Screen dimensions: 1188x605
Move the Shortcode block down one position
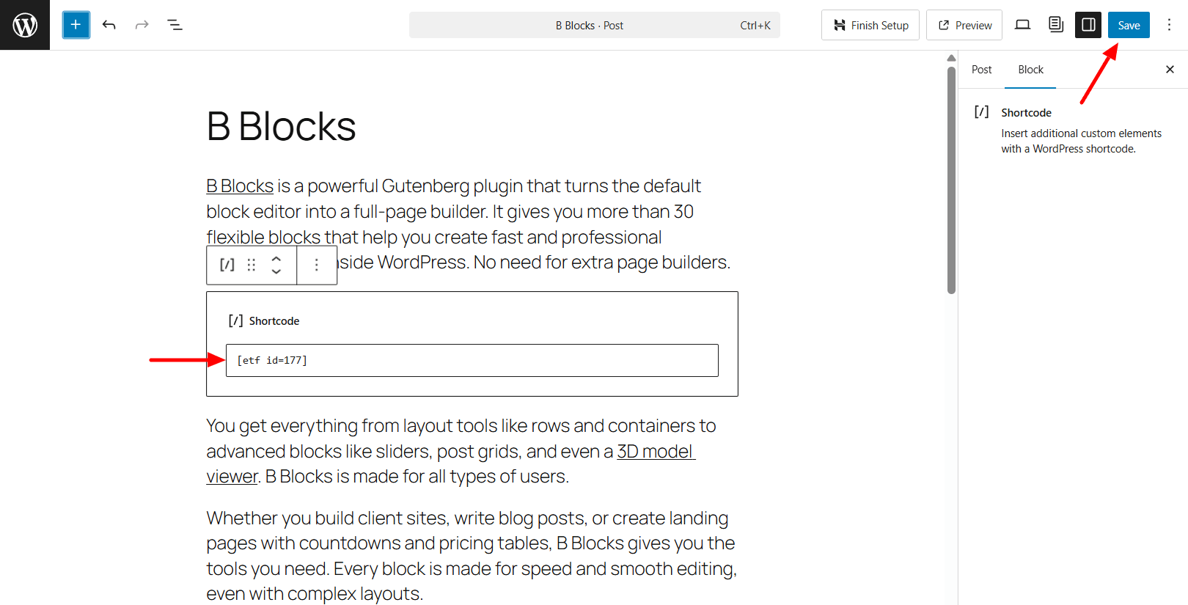276,271
